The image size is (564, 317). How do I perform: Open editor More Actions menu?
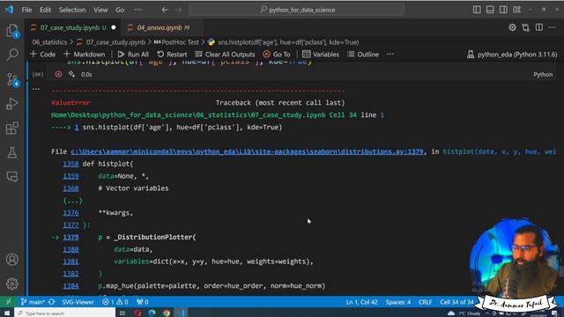553,27
